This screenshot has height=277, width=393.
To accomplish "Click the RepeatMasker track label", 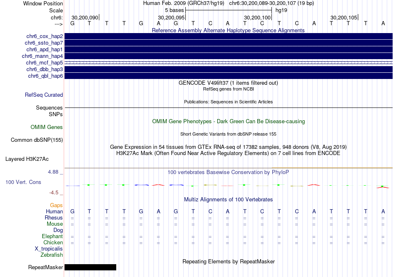I will pos(46,267).
